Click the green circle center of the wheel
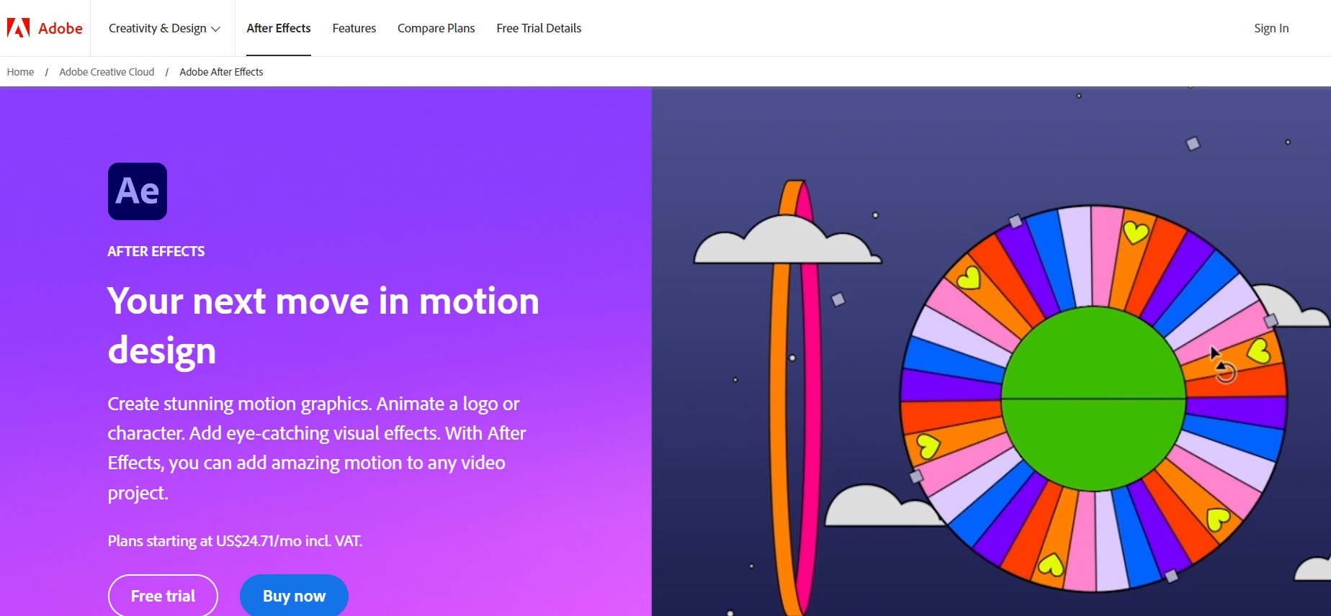This screenshot has width=1331, height=616. coord(1093,399)
